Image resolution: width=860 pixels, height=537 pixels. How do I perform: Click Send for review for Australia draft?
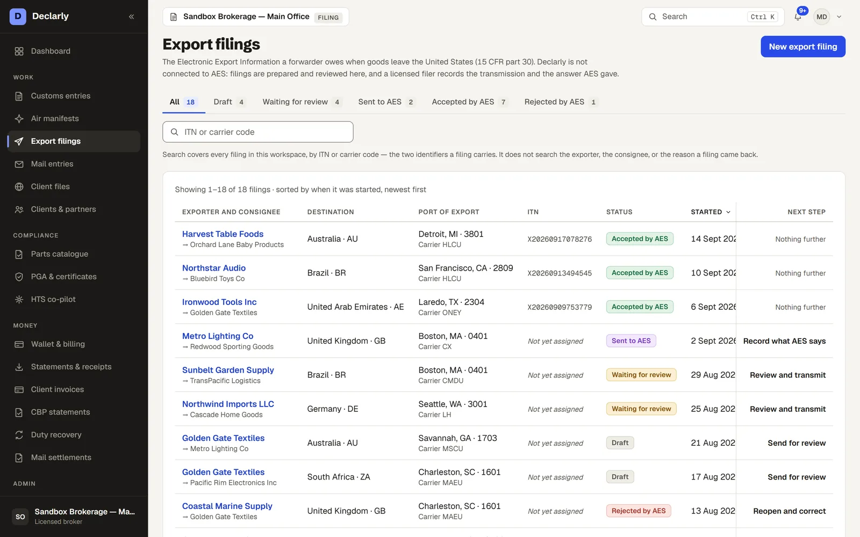point(797,443)
